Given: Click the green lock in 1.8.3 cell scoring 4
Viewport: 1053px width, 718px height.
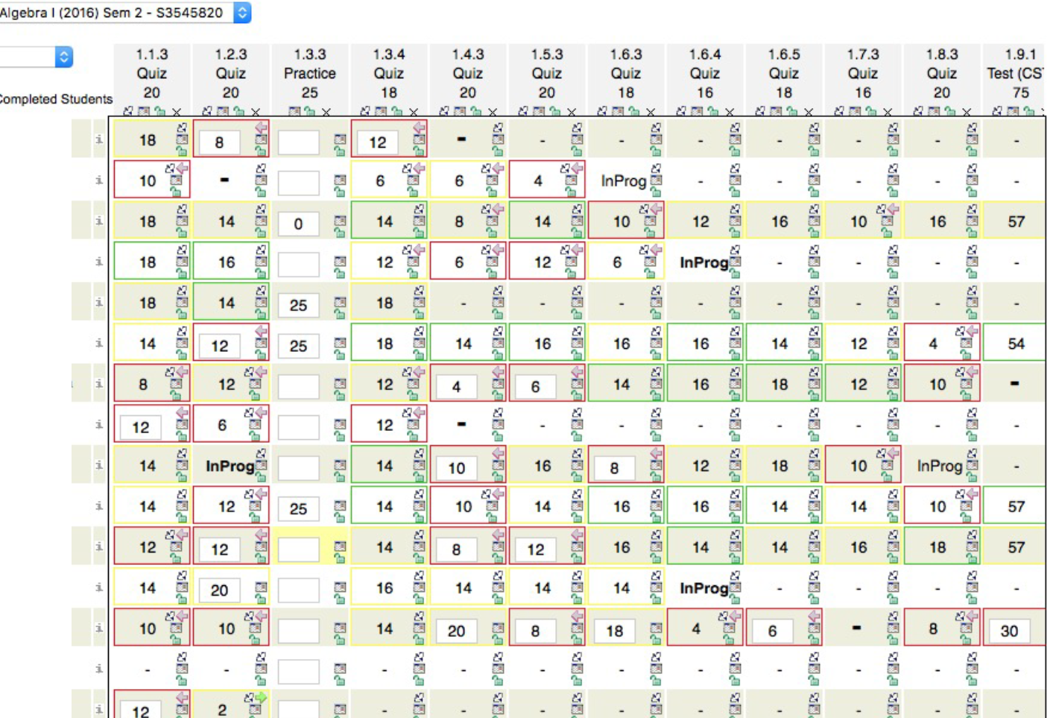Looking at the screenshot, I should click(966, 353).
